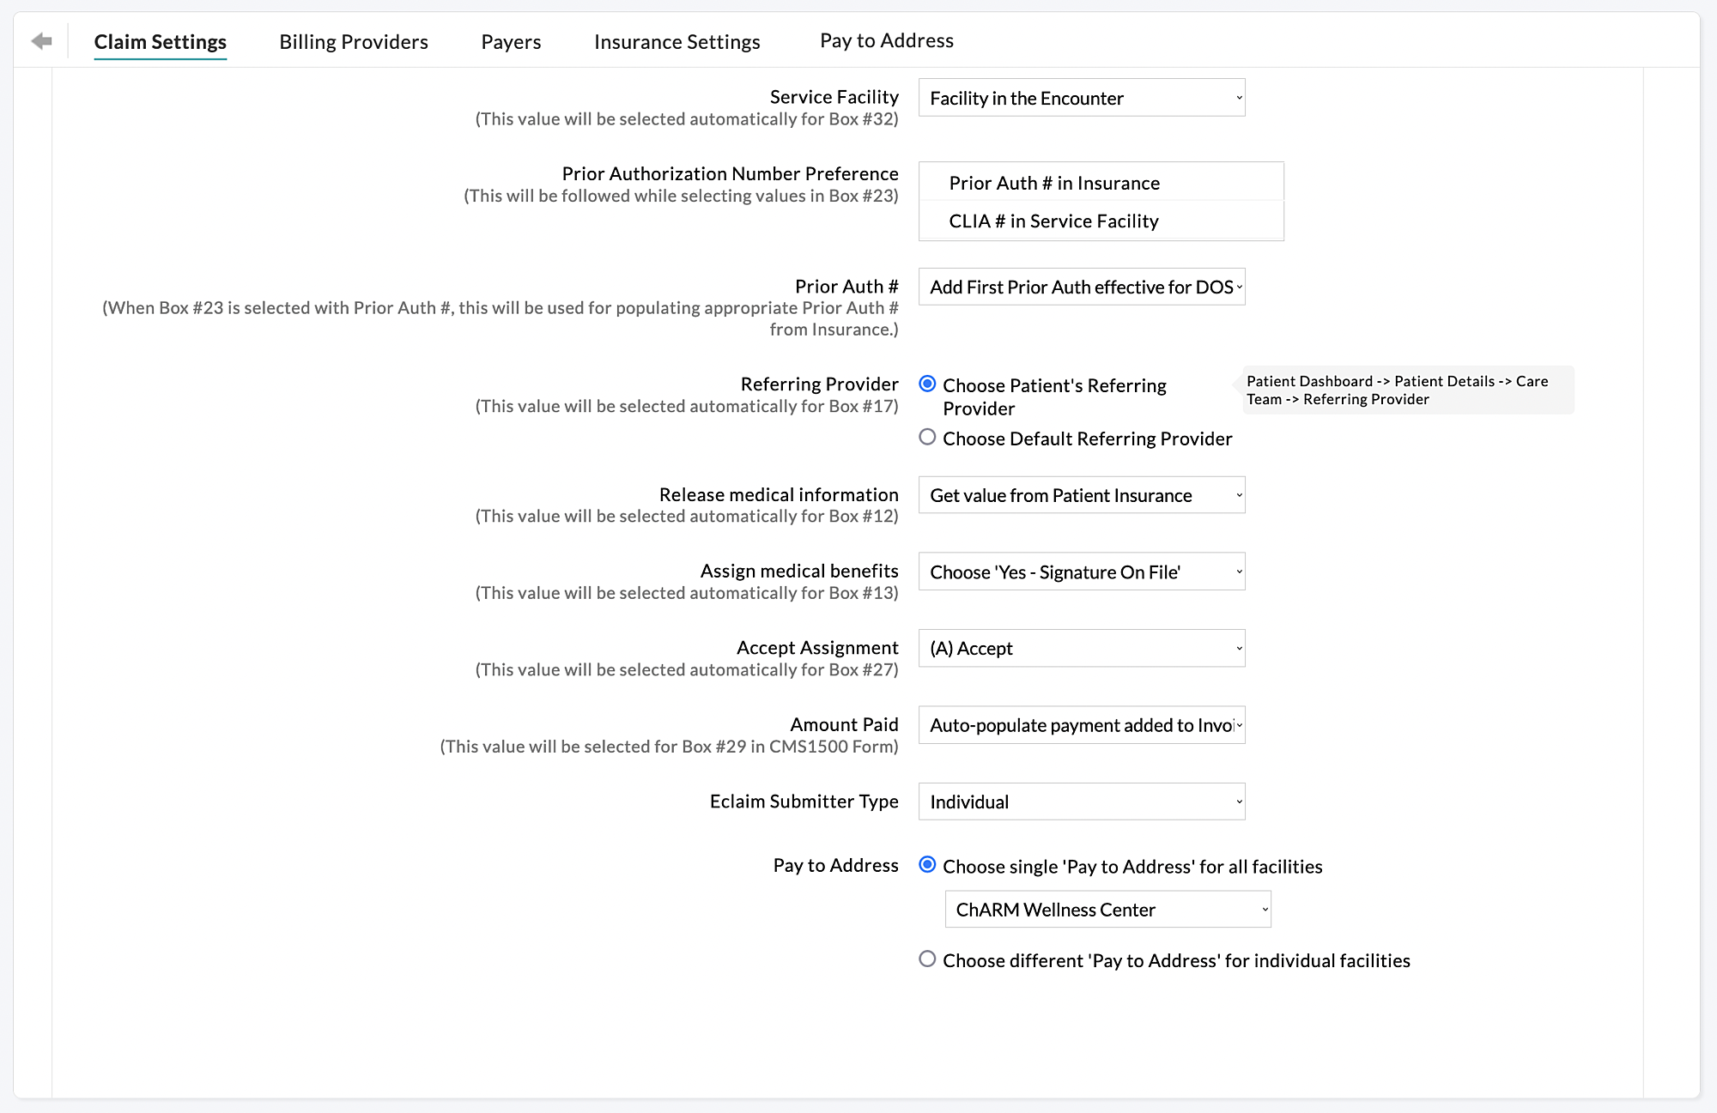Open the Eclaim Submitter Type dropdown
The image size is (1717, 1113).
coord(1081,801)
